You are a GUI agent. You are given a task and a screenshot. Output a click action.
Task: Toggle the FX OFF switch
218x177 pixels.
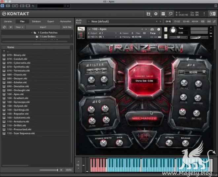(181, 72)
